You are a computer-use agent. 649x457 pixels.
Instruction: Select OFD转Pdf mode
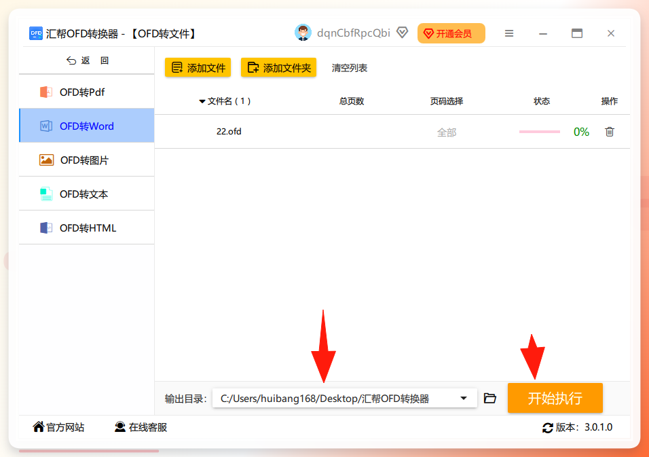click(x=86, y=92)
